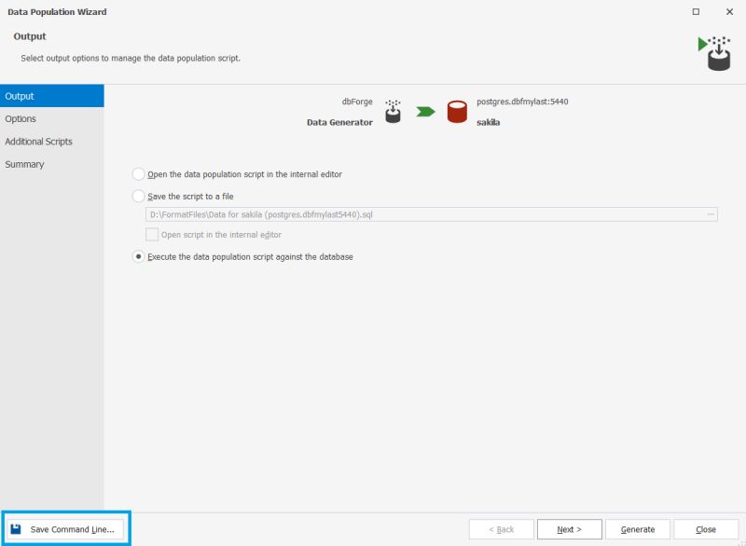The width and height of the screenshot is (746, 546).
Task: Click the data population wizard header icon
Action: point(714,53)
